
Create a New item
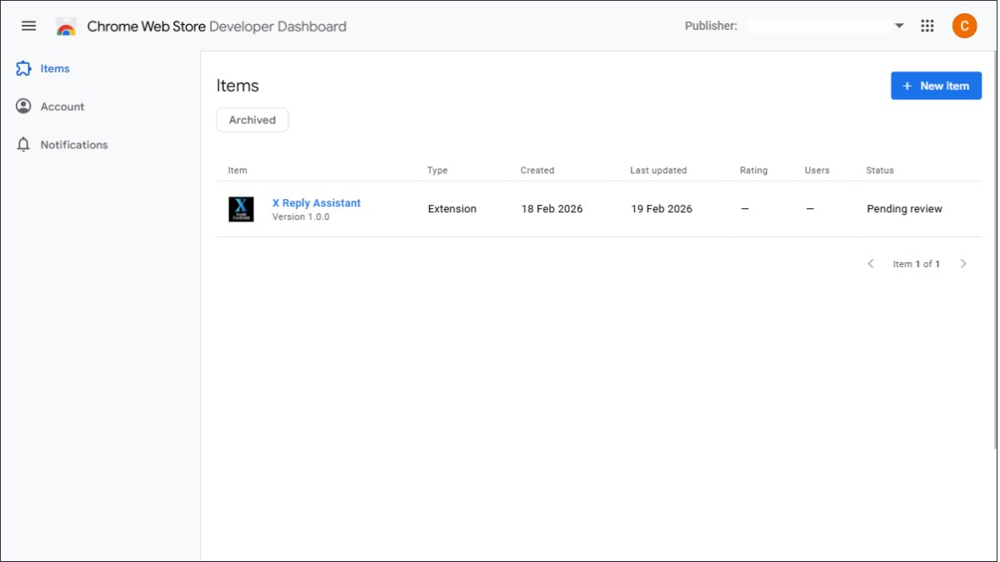[936, 85]
